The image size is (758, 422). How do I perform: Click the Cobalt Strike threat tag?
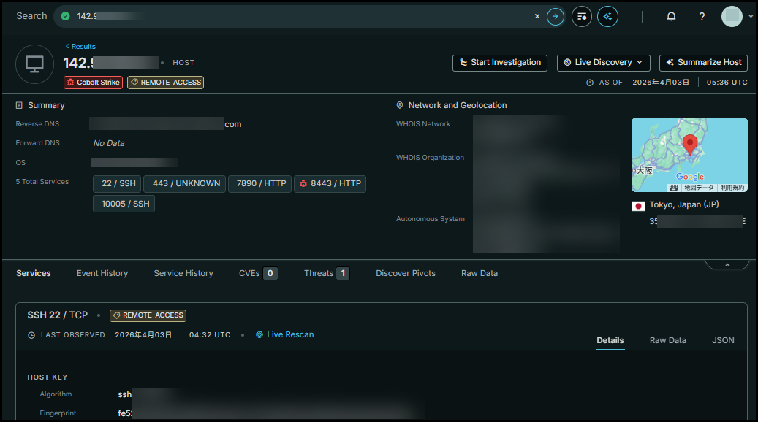(x=93, y=83)
